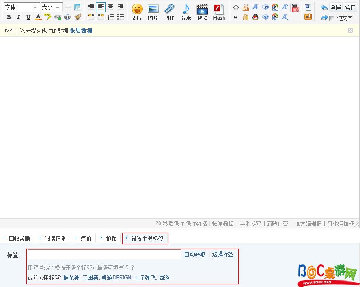
Task: Add hyperlink with chain plus icon
Action: coord(58,17)
